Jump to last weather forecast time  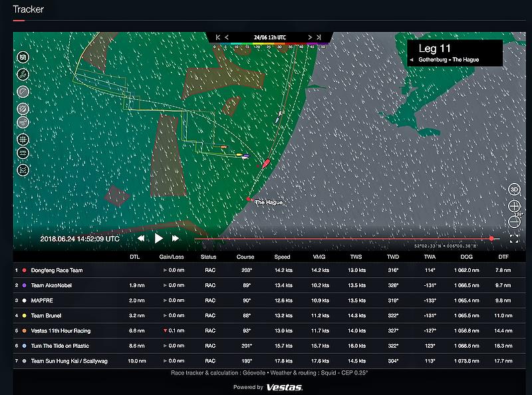319,37
